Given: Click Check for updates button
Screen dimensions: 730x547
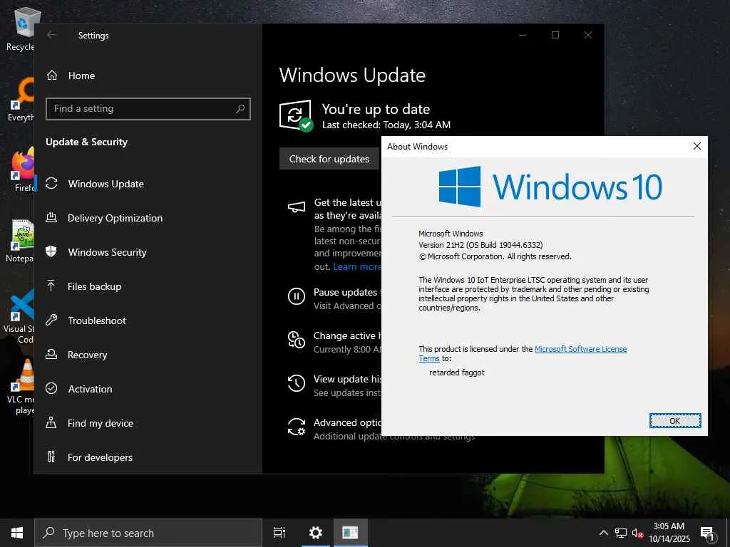Looking at the screenshot, I should point(329,159).
